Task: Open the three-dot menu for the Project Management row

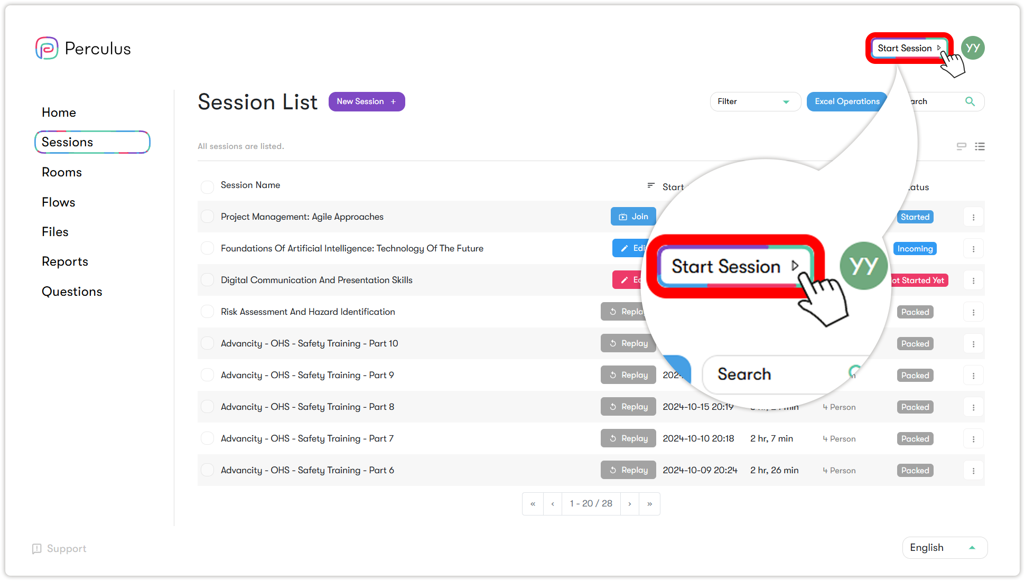Action: [973, 217]
